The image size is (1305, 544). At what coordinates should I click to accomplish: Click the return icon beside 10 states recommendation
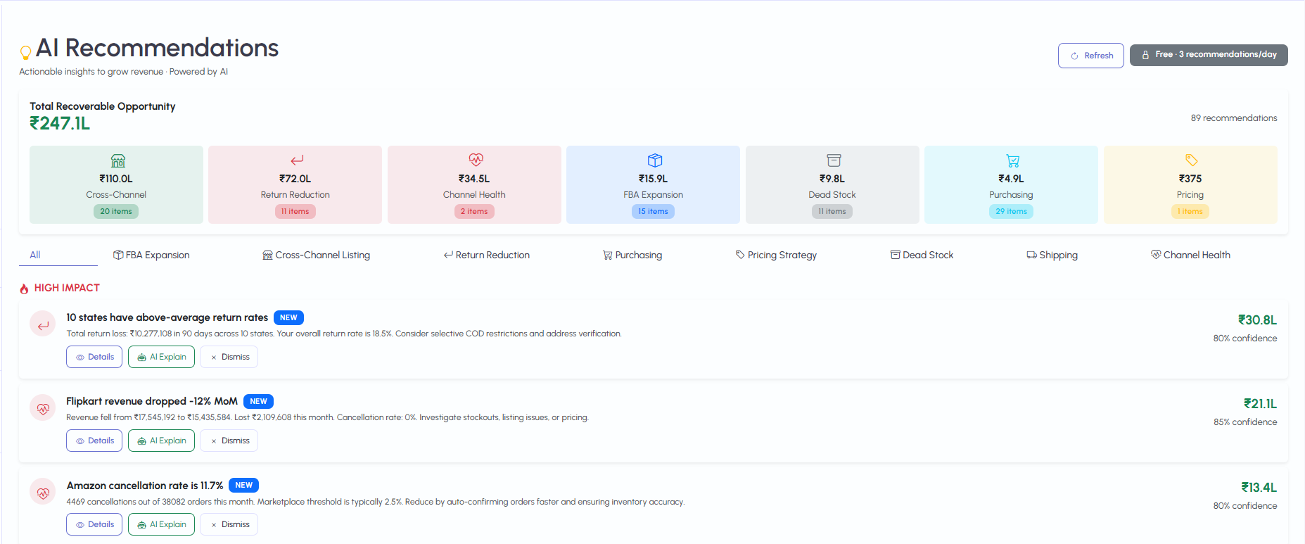(43, 324)
